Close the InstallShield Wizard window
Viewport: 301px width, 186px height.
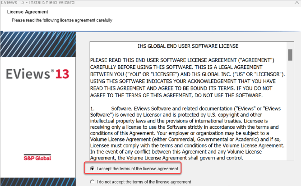(x=296, y=2)
